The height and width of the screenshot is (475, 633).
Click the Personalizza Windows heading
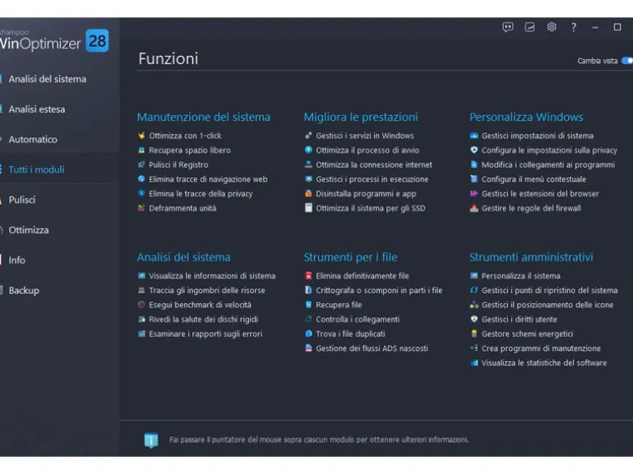click(526, 117)
